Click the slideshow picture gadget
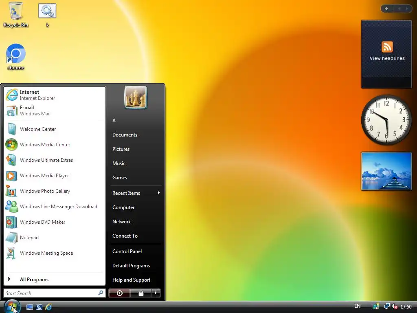 pos(386,171)
